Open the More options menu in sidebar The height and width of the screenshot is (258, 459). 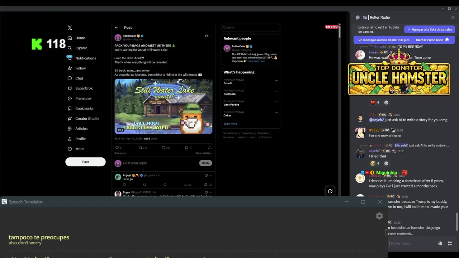tap(76, 149)
